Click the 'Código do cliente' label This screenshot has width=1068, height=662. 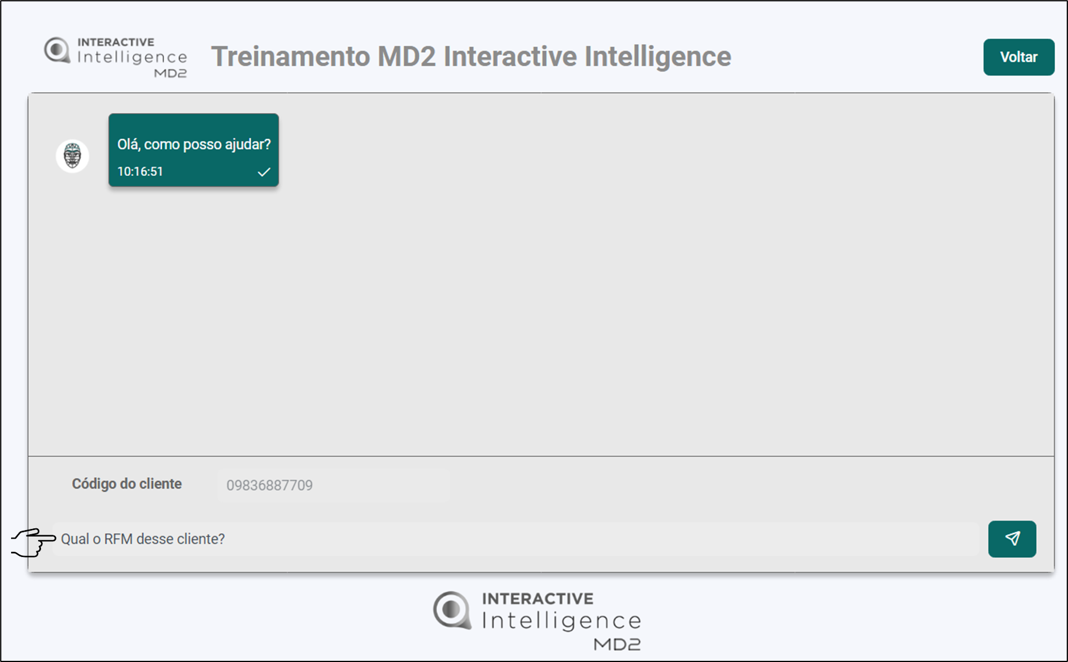127,484
